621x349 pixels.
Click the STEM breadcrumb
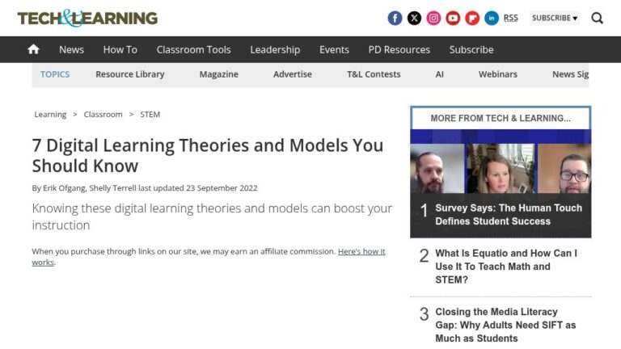click(x=150, y=115)
